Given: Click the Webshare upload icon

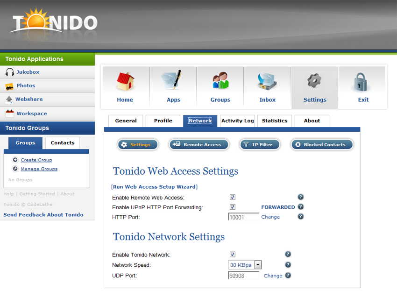Looking at the screenshot, I should click(9, 100).
